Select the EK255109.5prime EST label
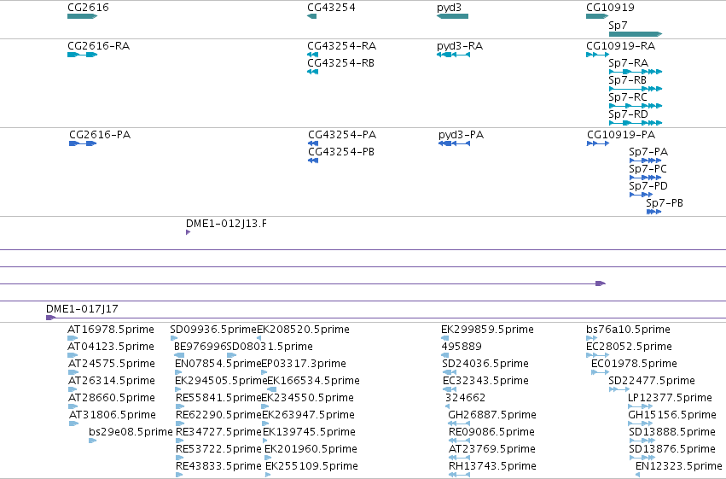The image size is (726, 479). pos(312,466)
